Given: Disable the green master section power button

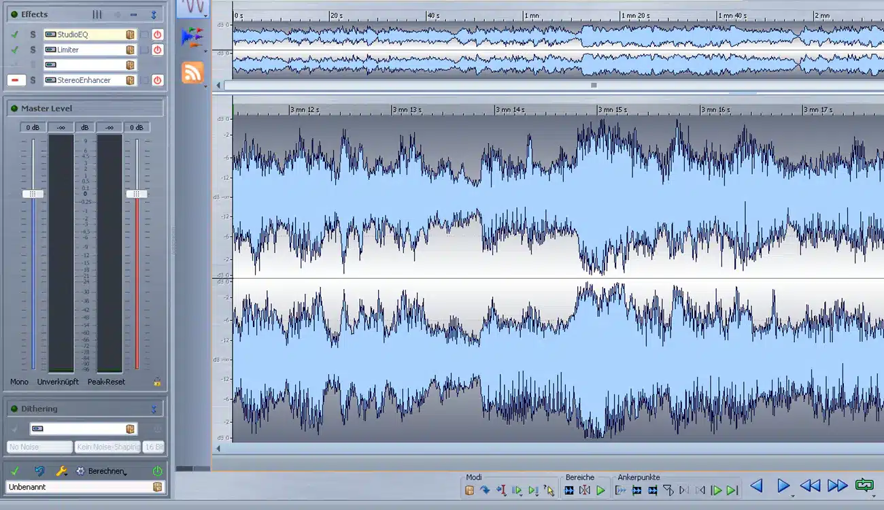Looking at the screenshot, I should coord(157,471).
